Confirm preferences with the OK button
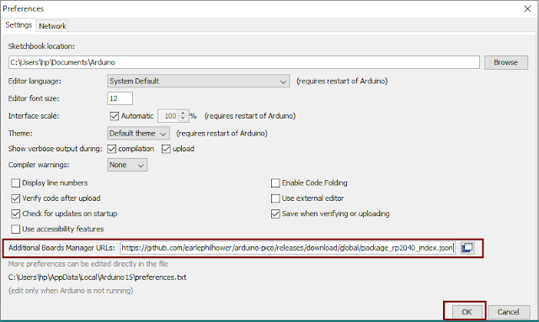 467,312
